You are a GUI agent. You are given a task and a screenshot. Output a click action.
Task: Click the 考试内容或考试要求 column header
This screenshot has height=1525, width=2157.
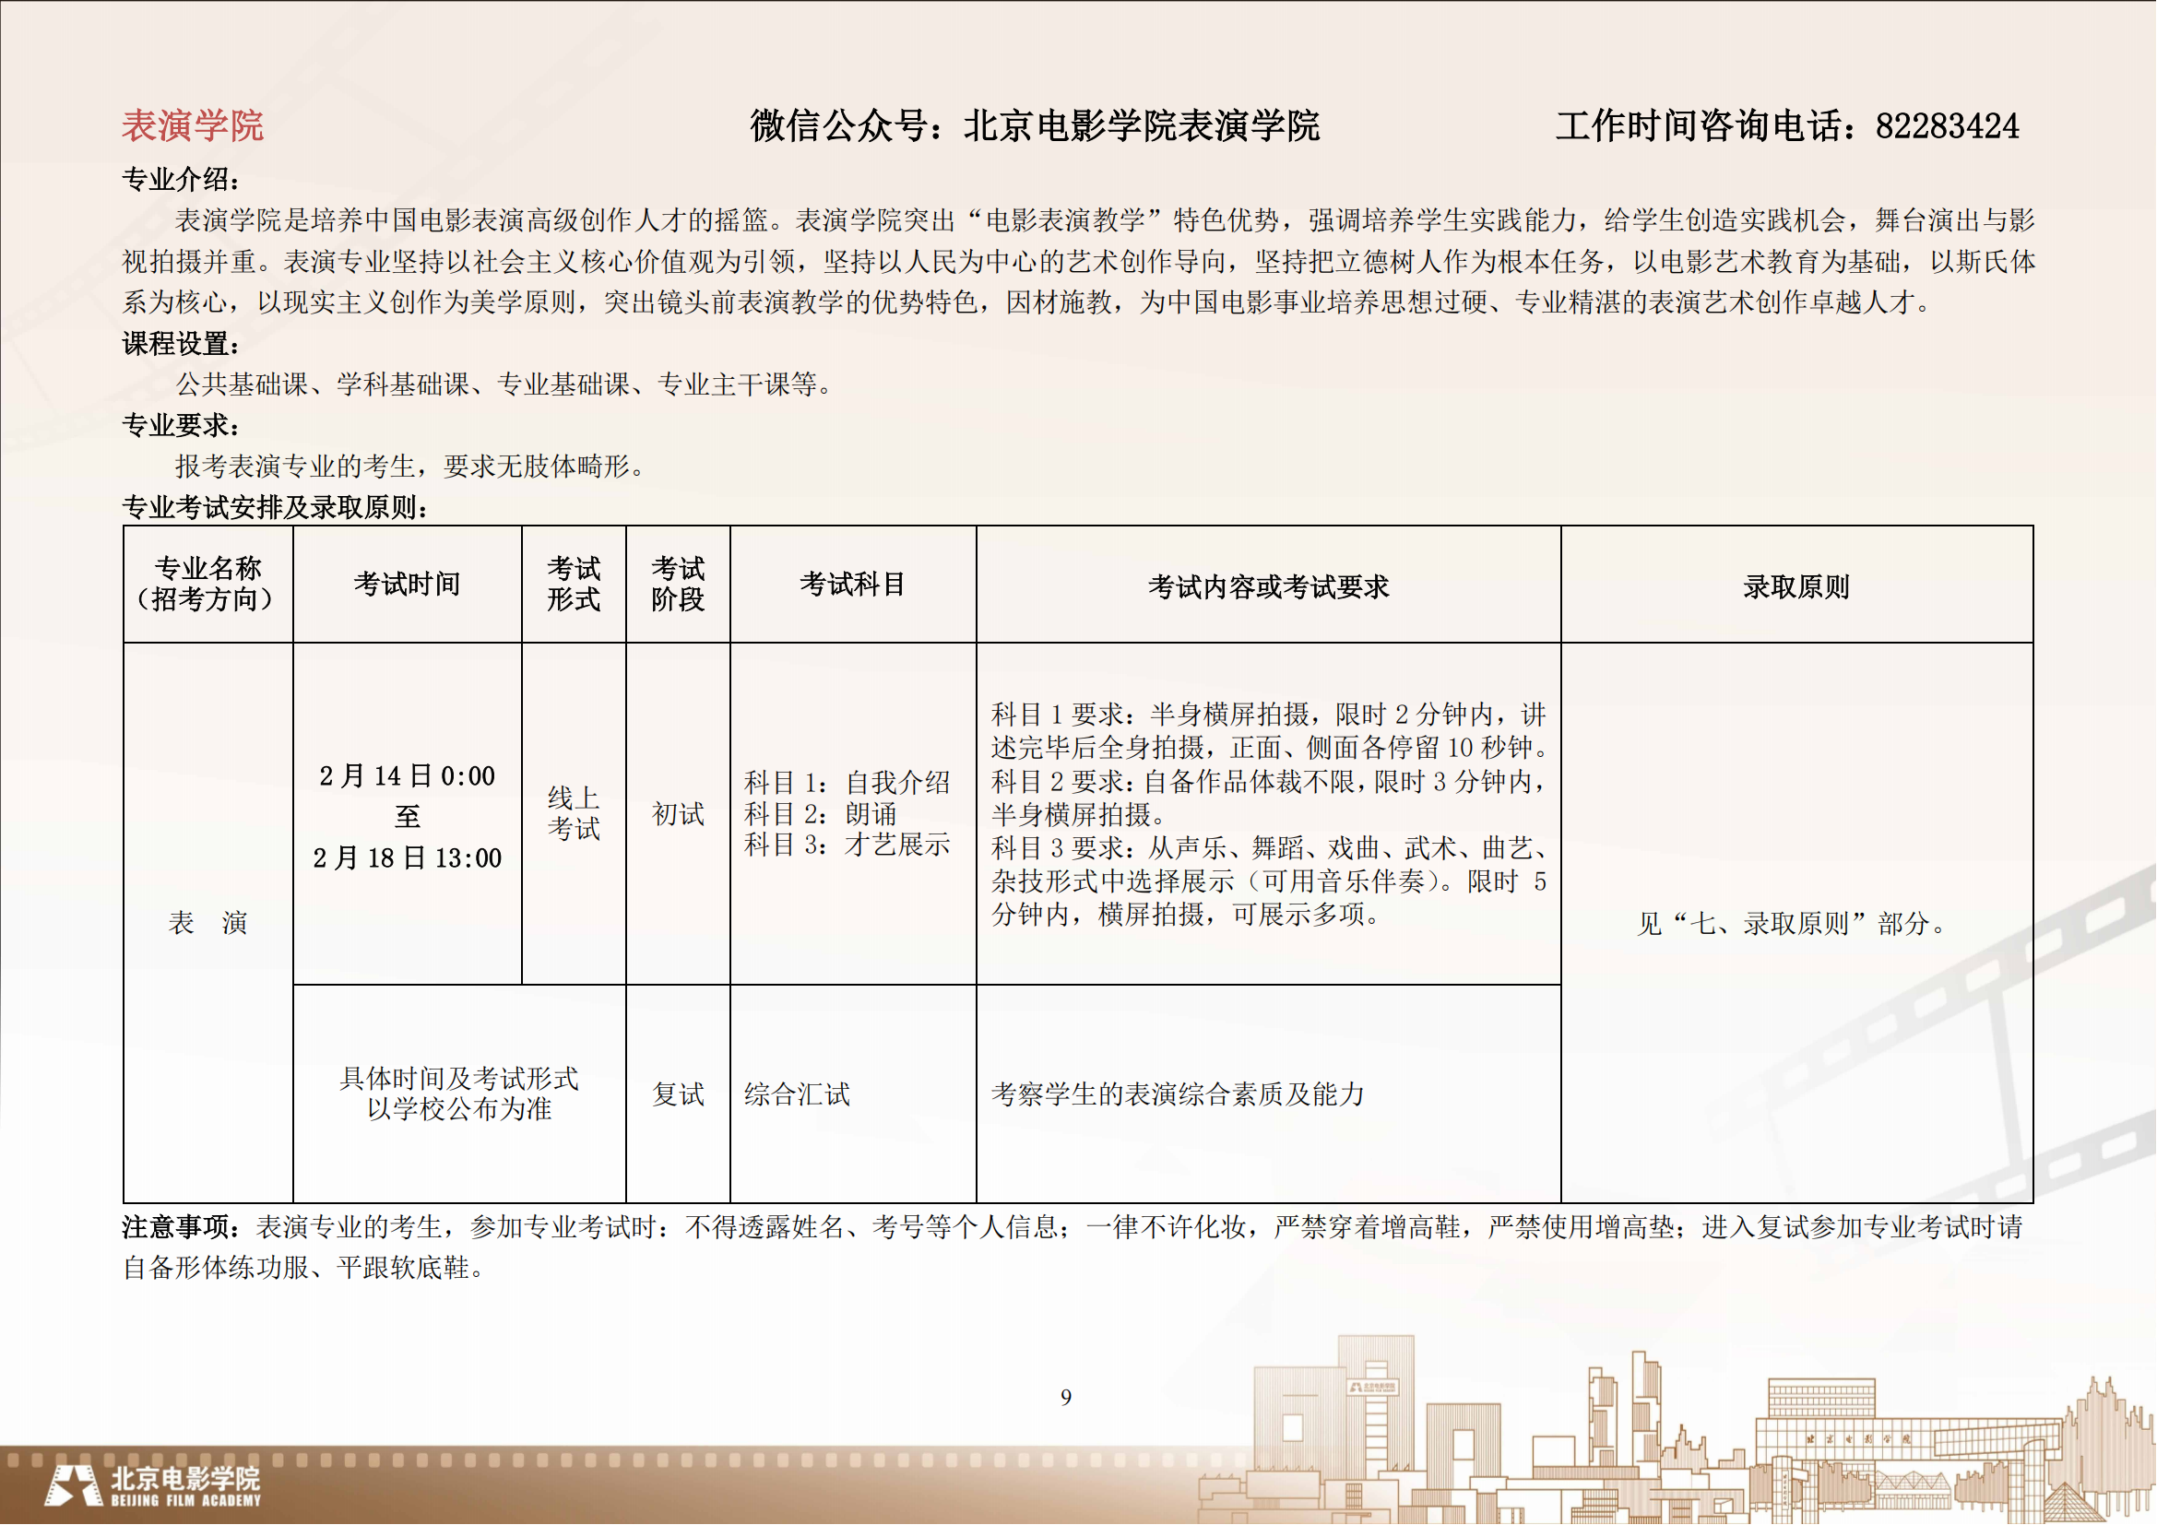coord(1268,587)
